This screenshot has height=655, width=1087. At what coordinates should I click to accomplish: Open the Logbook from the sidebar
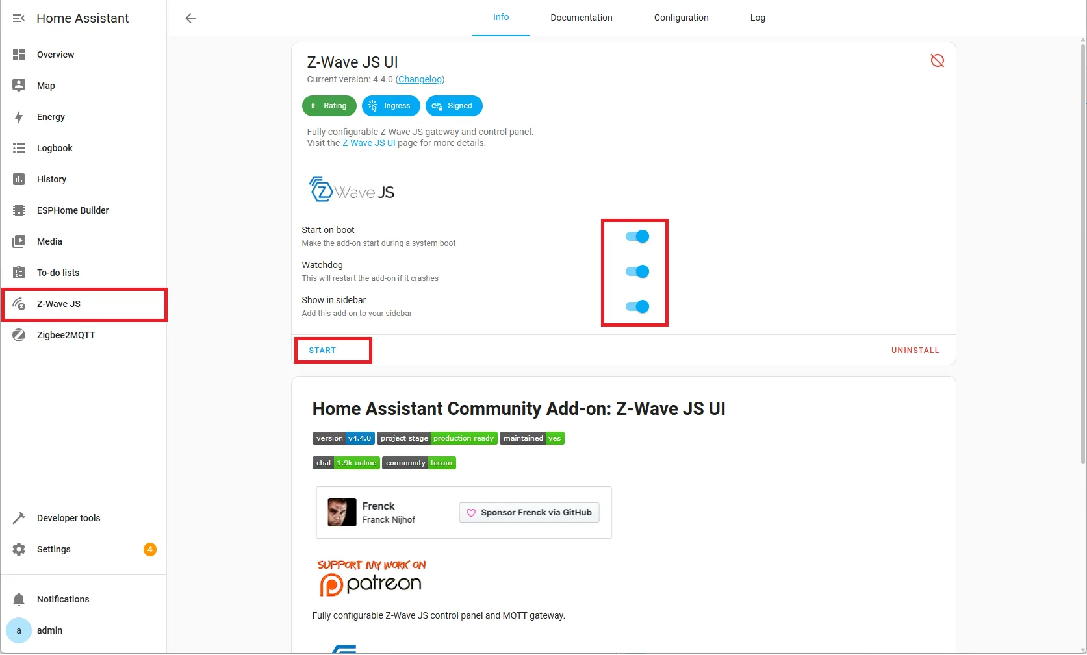[55, 148]
